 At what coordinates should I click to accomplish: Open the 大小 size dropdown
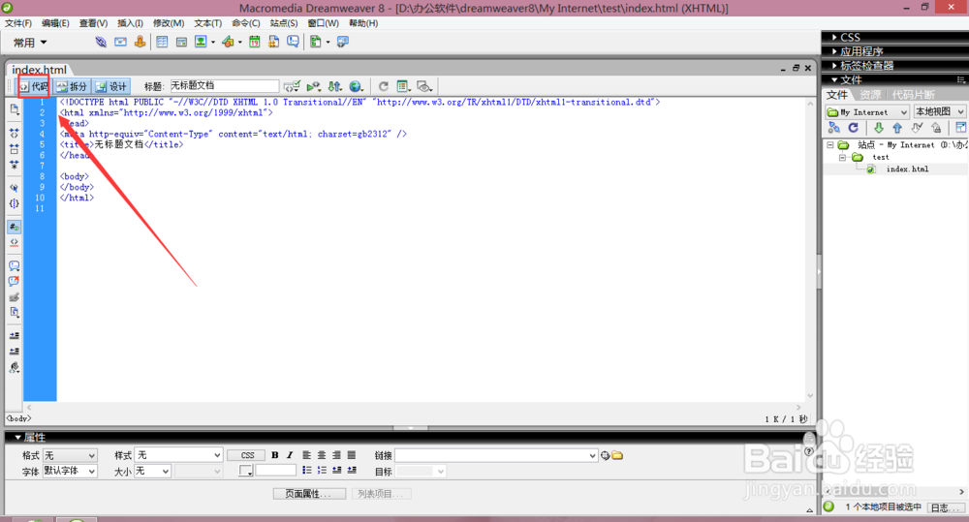153,471
